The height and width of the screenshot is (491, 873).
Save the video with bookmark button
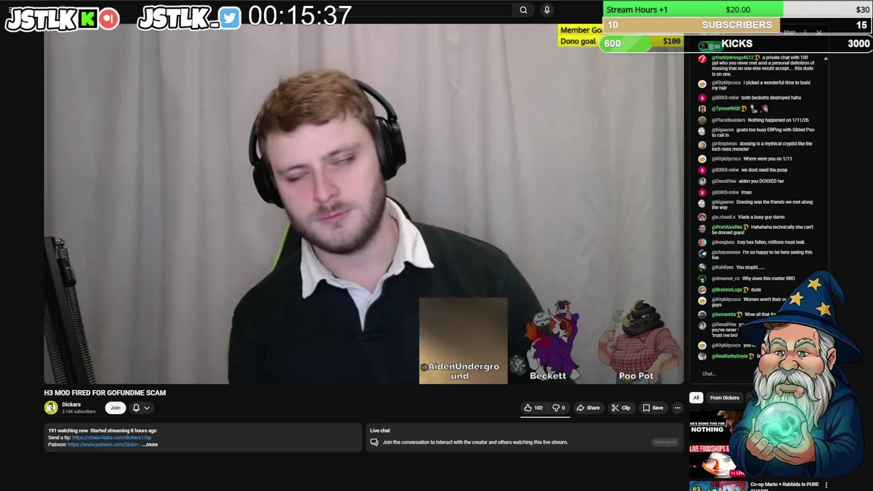tap(653, 408)
